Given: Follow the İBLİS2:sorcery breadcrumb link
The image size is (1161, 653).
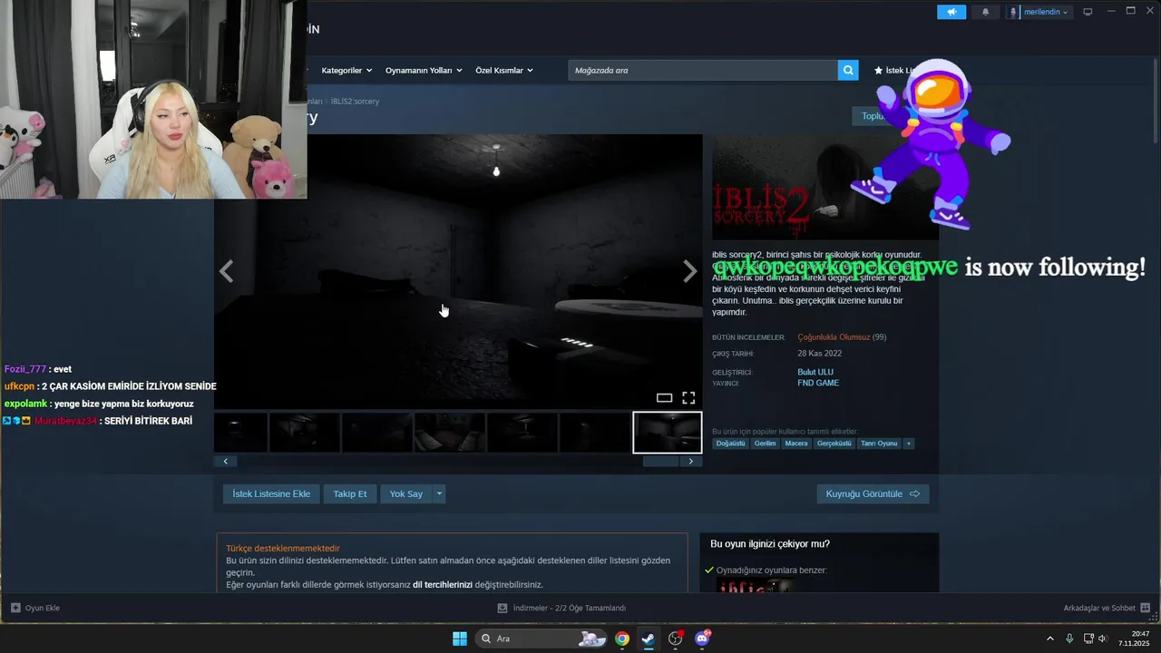Looking at the screenshot, I should [x=355, y=102].
